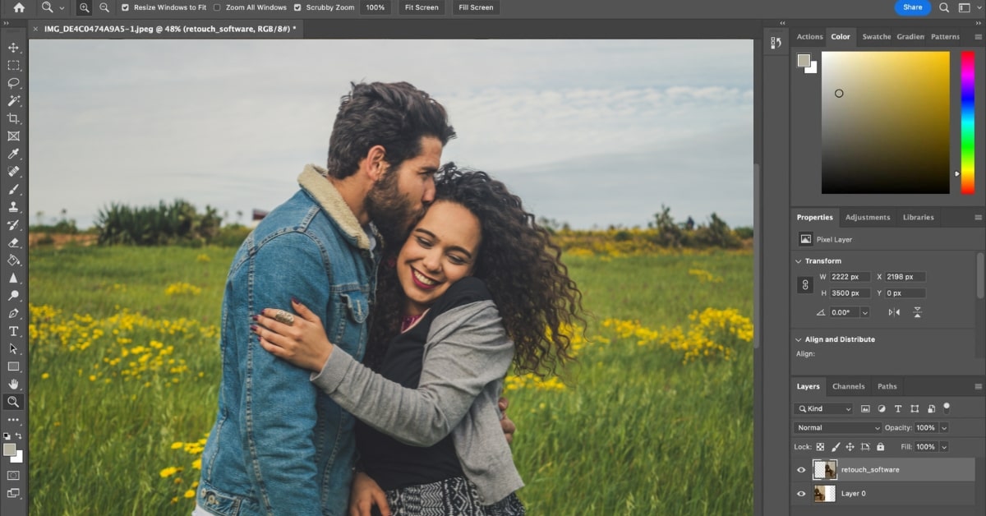Click the Flip Vertical icon in Transform

coord(917,312)
